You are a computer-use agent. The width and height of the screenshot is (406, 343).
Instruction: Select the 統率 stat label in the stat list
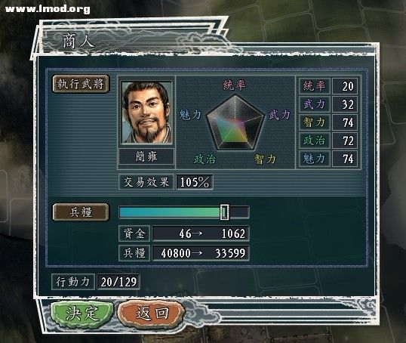pos(315,86)
